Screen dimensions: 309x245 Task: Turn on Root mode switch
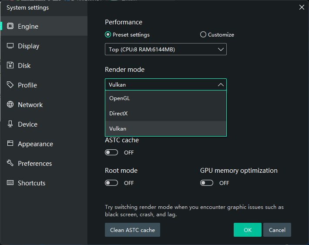click(111, 183)
